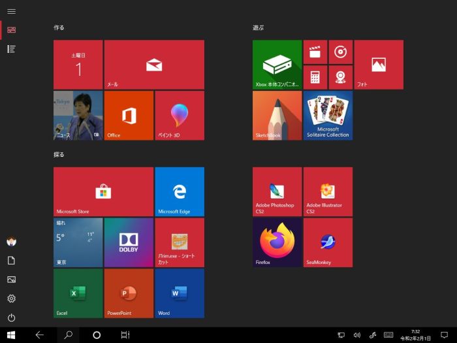Click the Tokyo weather live tile
Viewport: 457px width, 343px height.
(x=78, y=242)
